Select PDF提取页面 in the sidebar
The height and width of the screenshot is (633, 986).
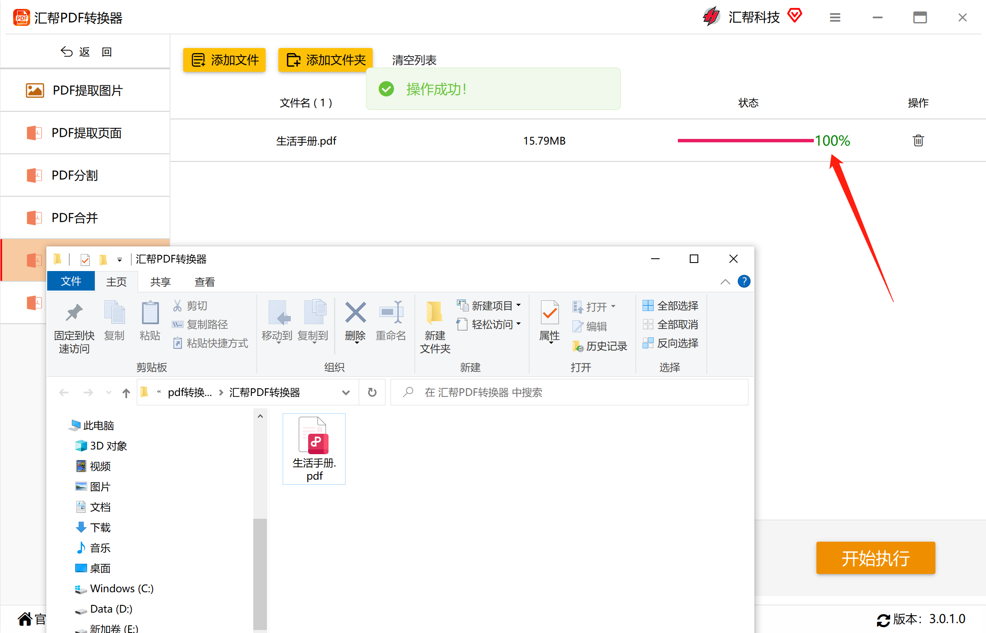click(x=85, y=133)
